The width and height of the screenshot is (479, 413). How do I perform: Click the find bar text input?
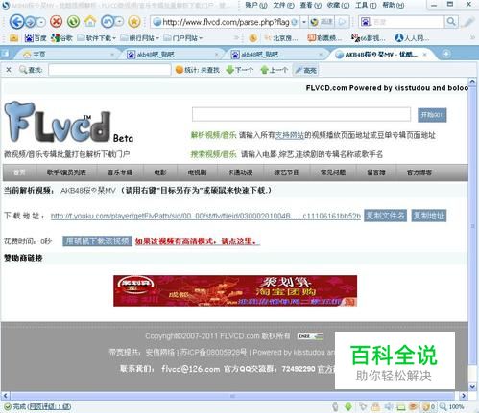[109, 70]
